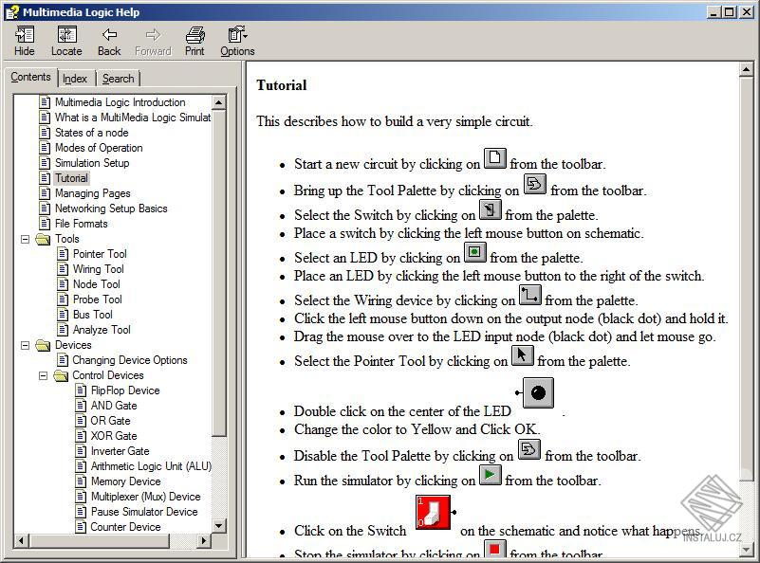
Task: Open FlipFlop Device topic
Action: coord(125,390)
